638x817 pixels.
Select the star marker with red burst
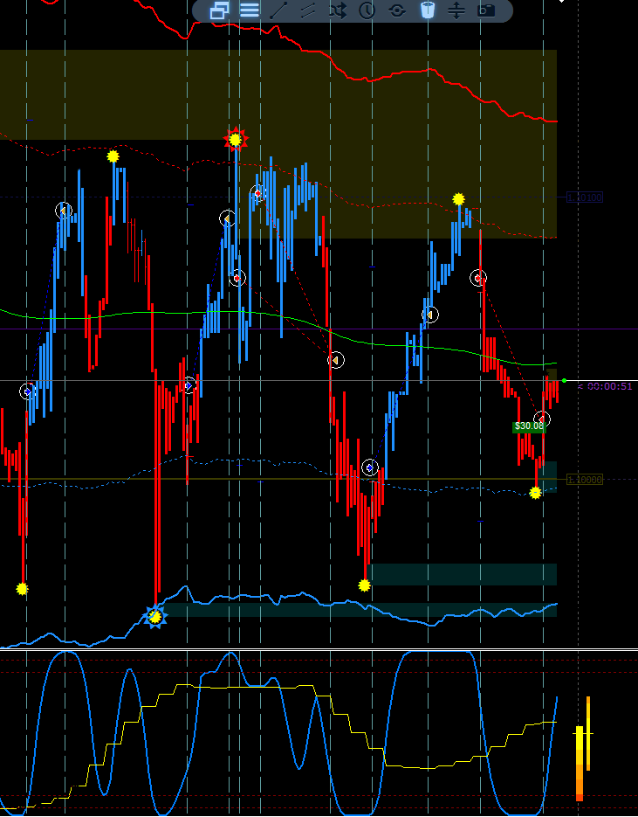coord(236,139)
